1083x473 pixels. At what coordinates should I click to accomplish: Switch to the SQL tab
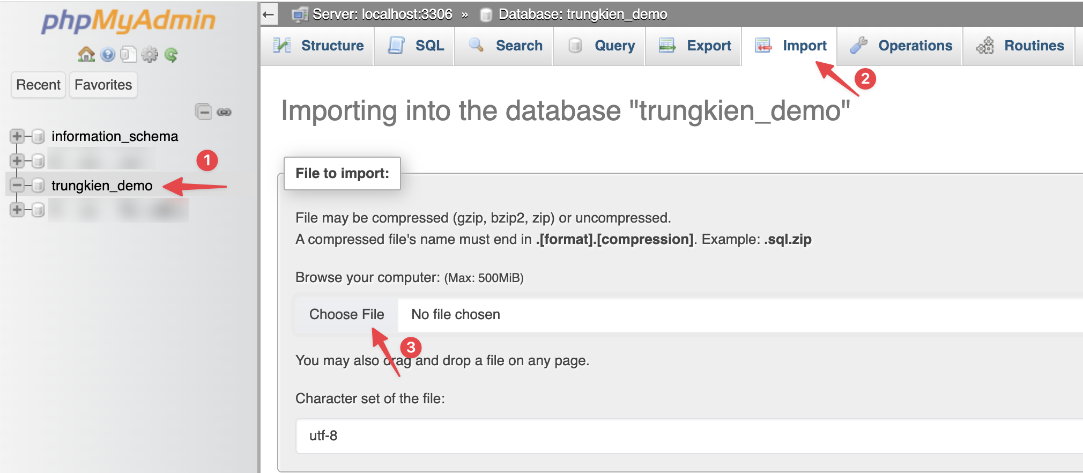pos(415,46)
